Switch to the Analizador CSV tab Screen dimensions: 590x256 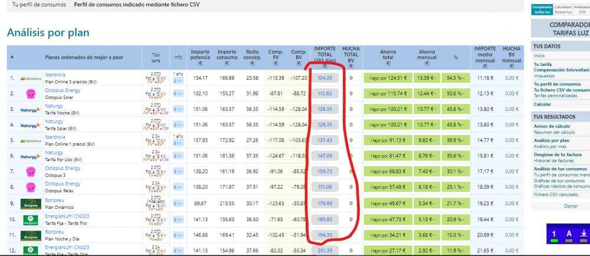point(582,10)
